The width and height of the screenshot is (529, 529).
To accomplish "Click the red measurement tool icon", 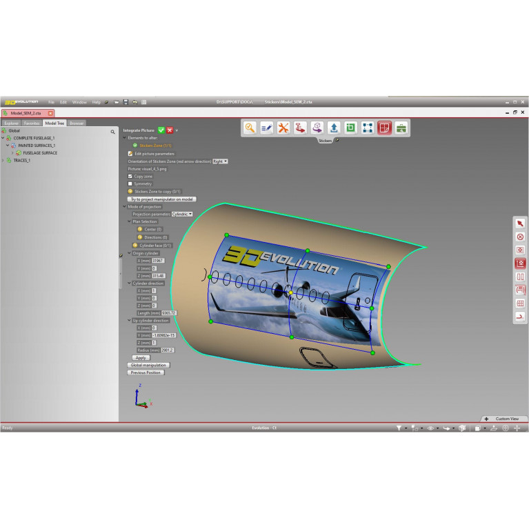I will 300,128.
